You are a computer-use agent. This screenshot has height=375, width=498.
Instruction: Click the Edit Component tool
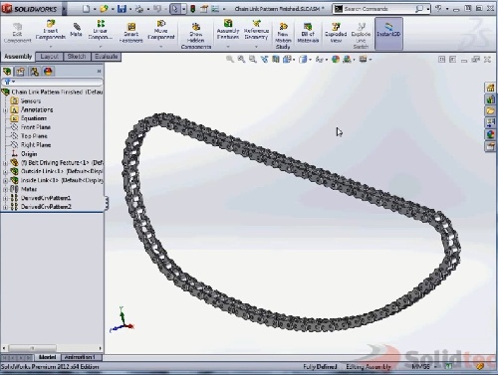[x=17, y=33]
